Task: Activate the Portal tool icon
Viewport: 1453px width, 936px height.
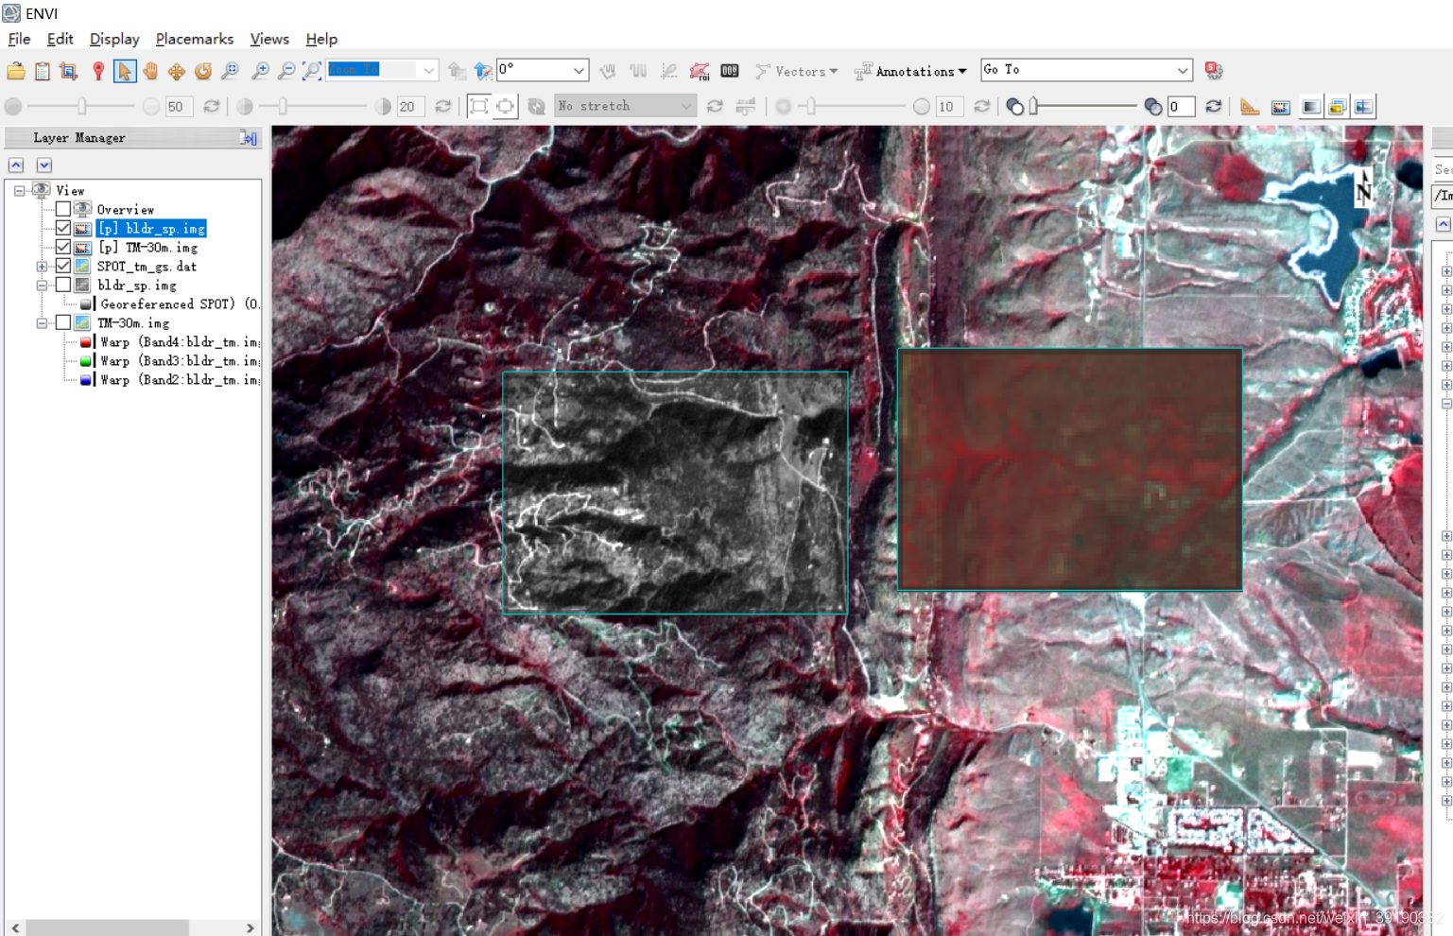Action: point(1281,107)
